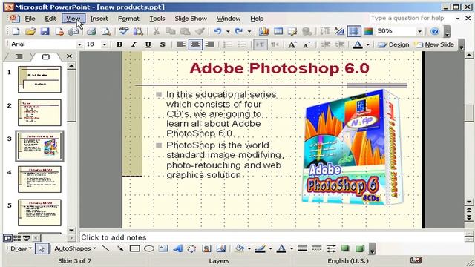The image size is (475, 267).
Task: Copy the selection
Action: coord(171,31)
